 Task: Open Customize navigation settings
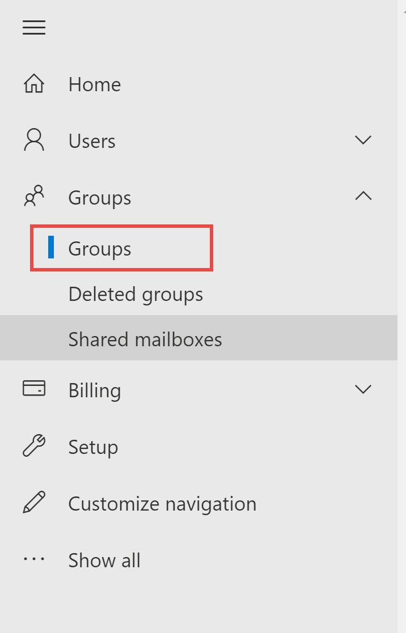[162, 503]
